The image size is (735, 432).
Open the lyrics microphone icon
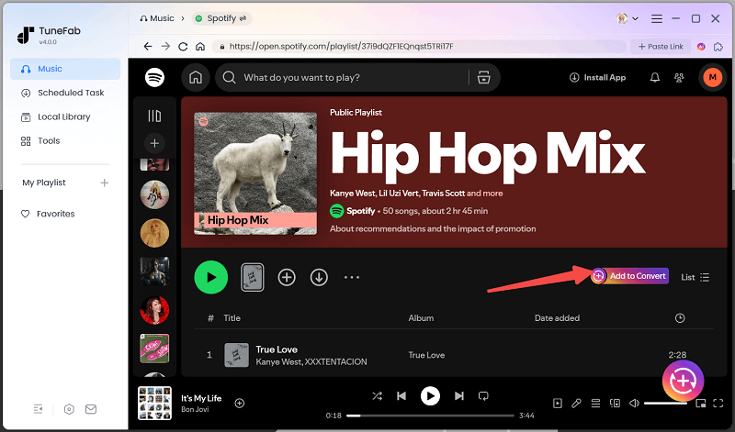click(576, 403)
